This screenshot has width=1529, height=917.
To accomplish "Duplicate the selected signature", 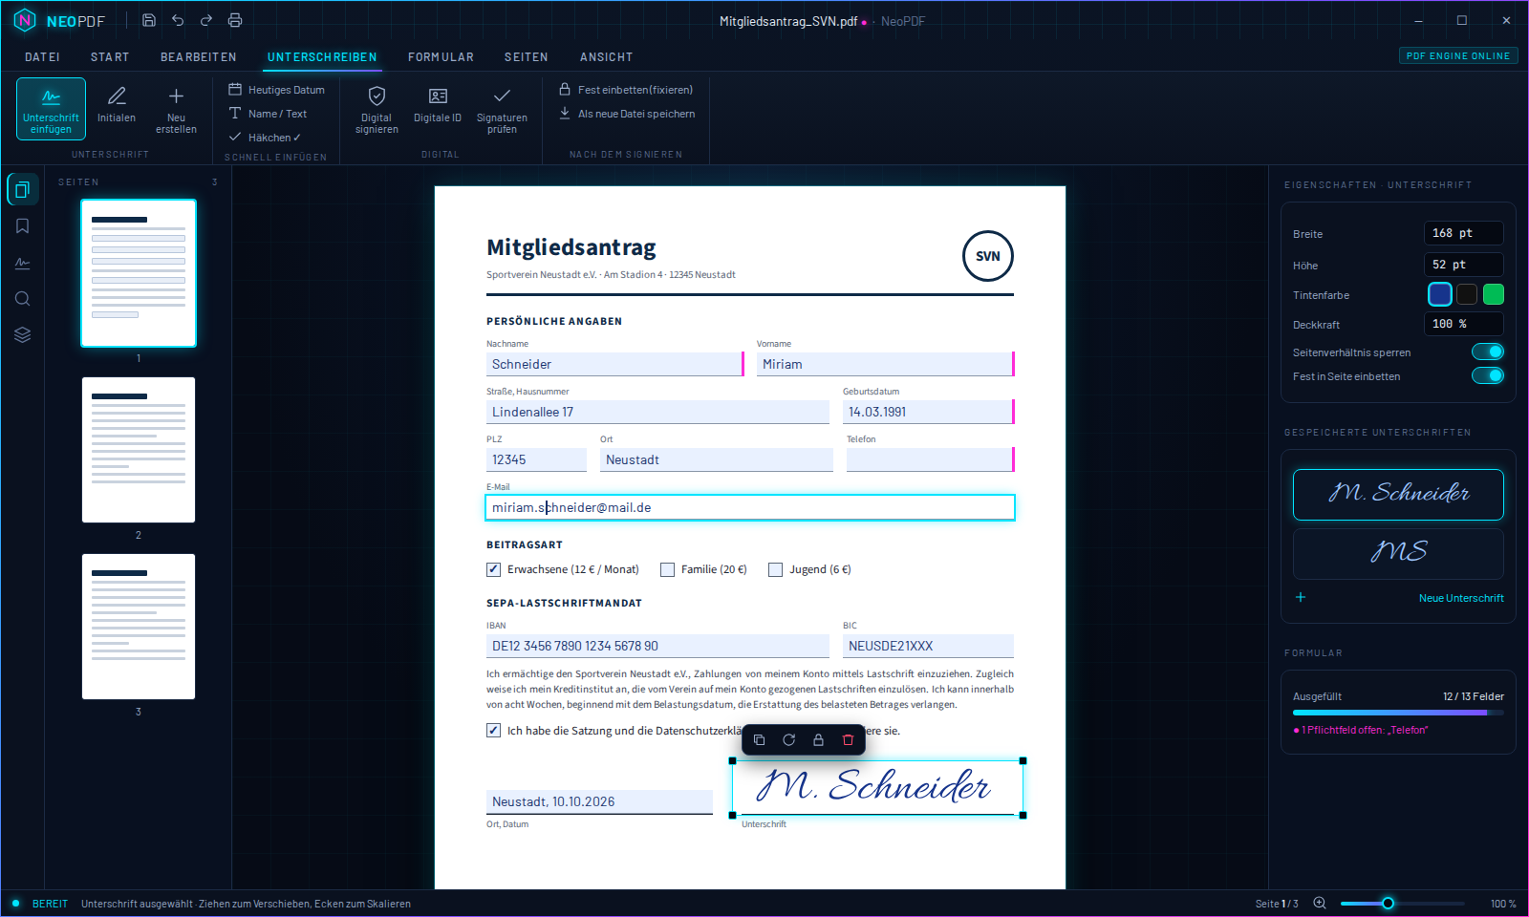I will click(x=759, y=739).
